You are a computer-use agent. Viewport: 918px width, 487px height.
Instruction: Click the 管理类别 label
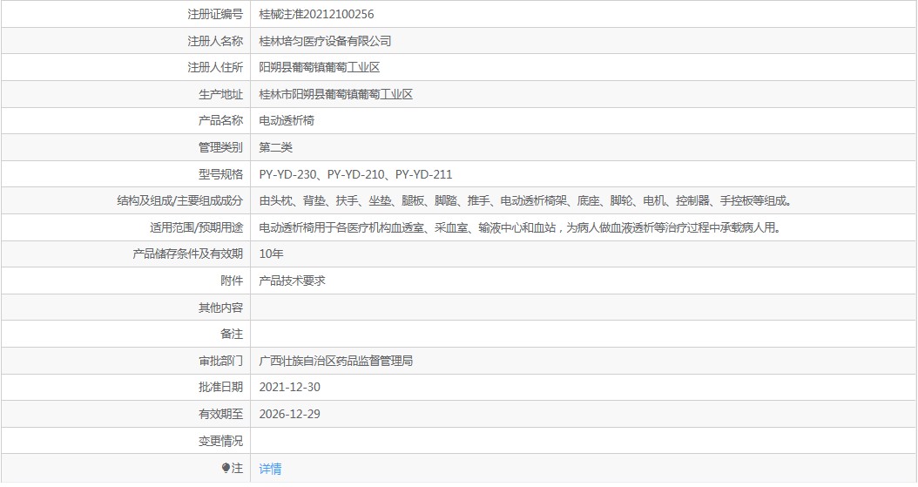click(220, 147)
